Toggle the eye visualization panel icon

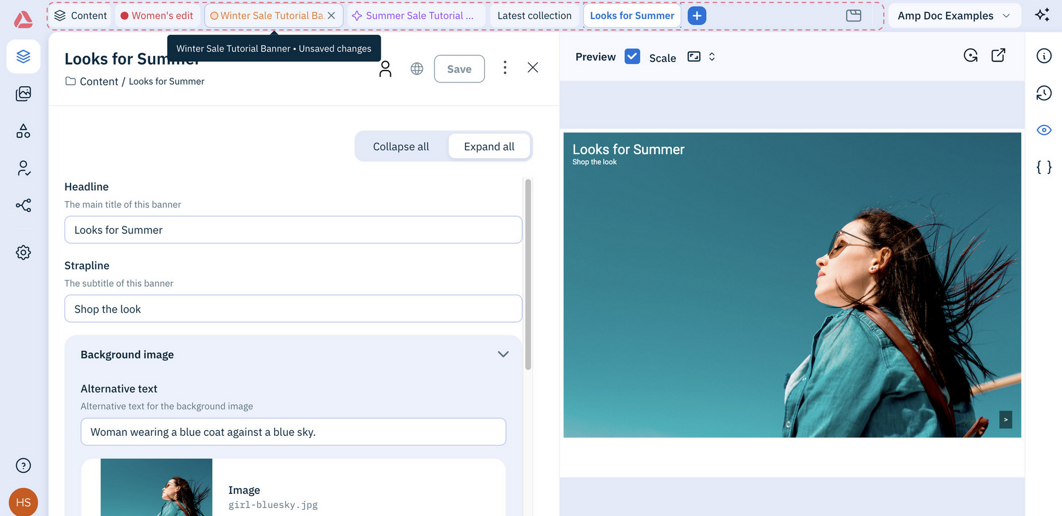(1044, 130)
